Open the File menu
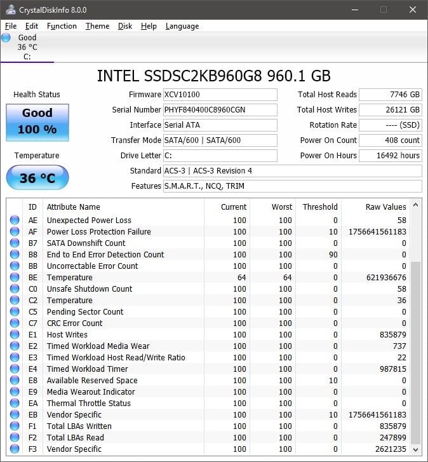Screen dimensions: 428x462 (11, 26)
